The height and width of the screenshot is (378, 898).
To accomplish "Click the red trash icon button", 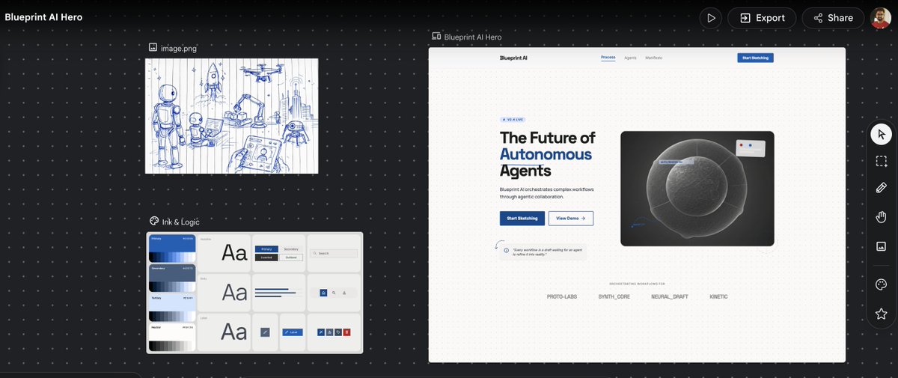I will pos(346,332).
